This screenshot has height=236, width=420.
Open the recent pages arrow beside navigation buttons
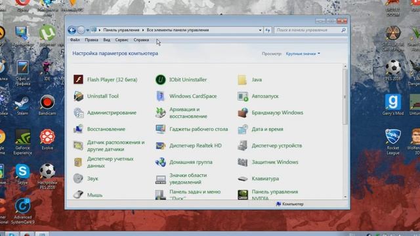[x=87, y=30]
